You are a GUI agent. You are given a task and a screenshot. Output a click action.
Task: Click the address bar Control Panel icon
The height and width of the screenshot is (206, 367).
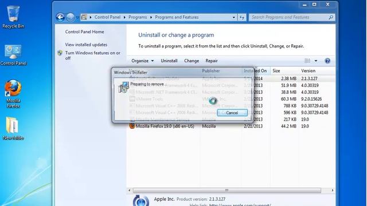84,17
